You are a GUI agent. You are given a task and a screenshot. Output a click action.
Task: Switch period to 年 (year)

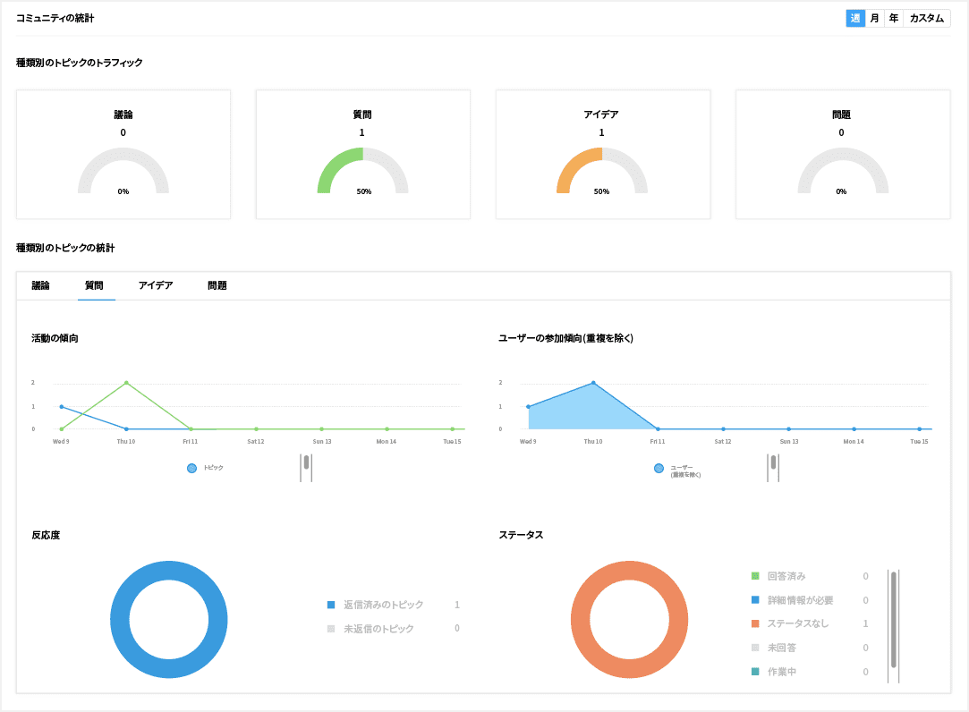coord(894,19)
